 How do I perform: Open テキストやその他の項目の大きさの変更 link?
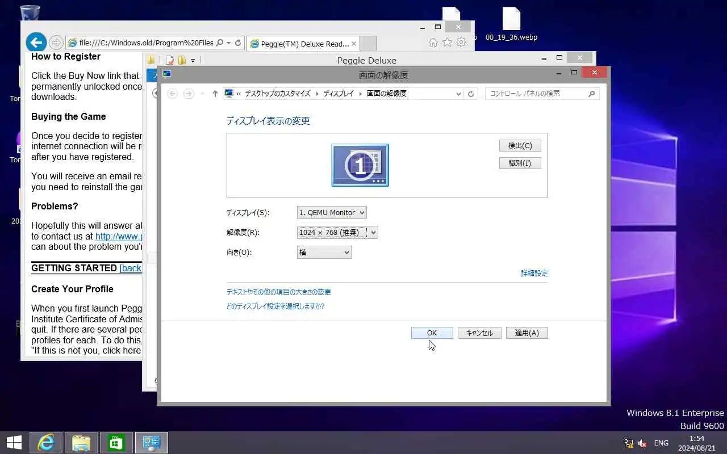click(x=279, y=292)
